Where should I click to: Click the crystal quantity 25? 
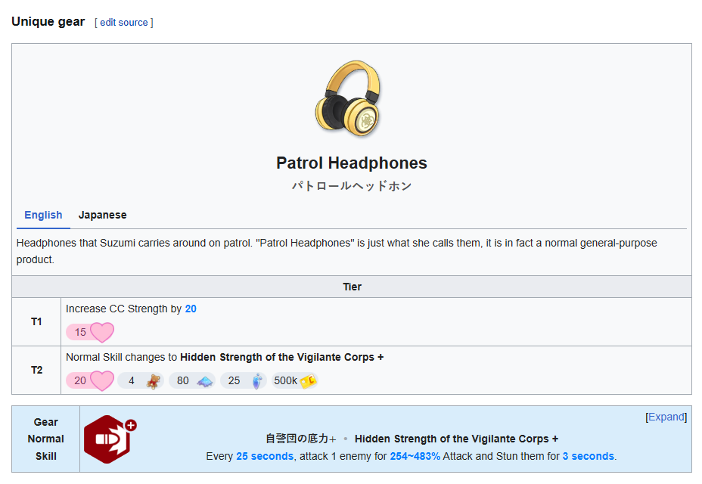pyautogui.click(x=235, y=380)
